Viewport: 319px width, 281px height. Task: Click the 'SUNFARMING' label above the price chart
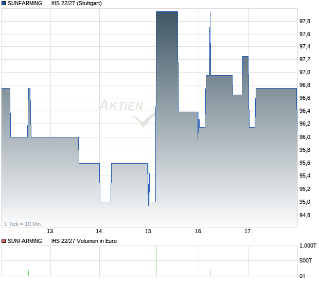point(25,3)
